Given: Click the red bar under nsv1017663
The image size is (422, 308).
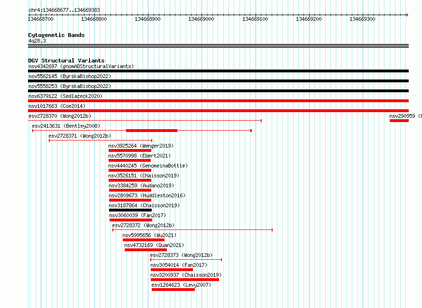Looking at the screenshot, I should point(218,111).
